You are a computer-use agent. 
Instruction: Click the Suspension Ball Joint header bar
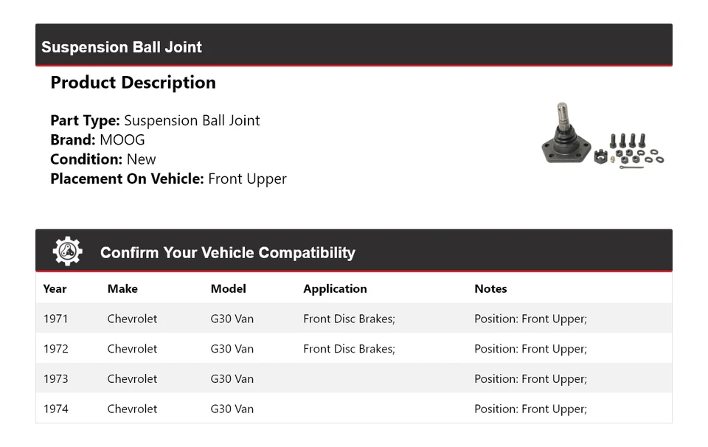tap(353, 46)
